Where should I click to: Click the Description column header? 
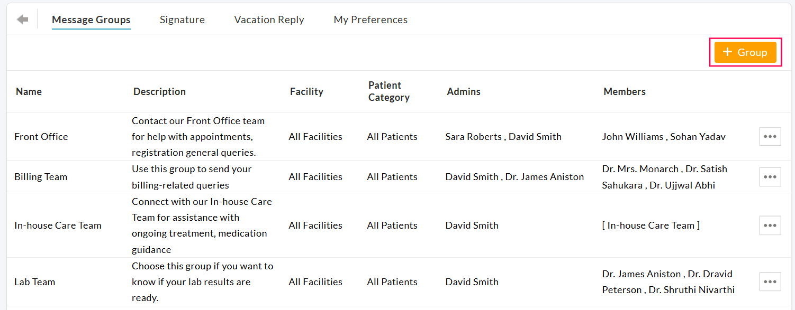pos(159,91)
